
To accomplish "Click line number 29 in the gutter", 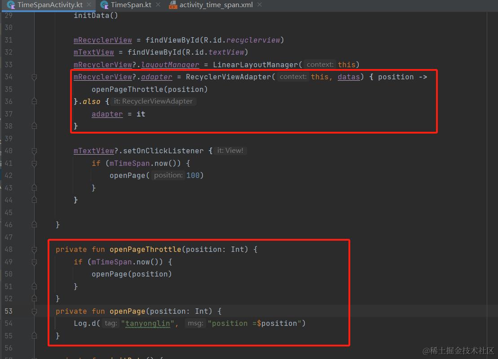I will tap(9, 15).
